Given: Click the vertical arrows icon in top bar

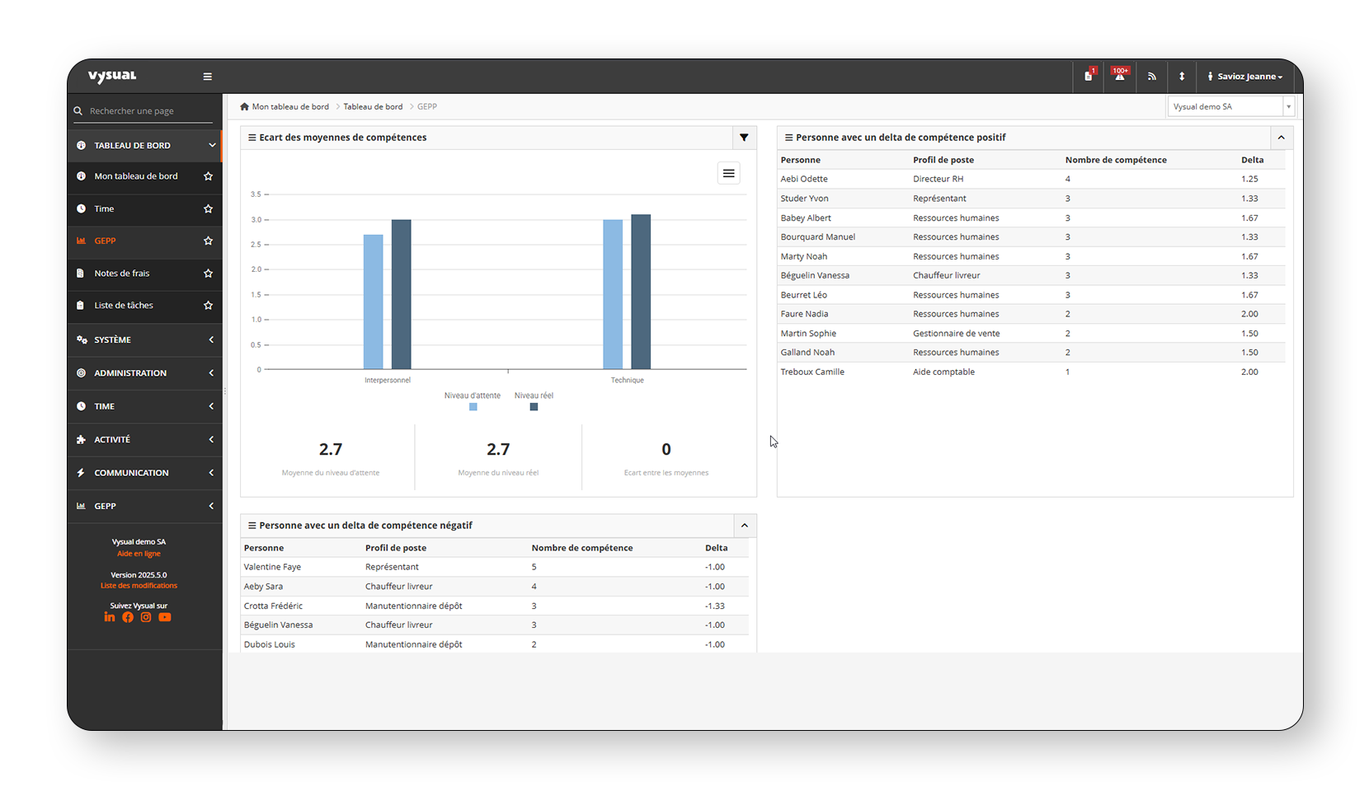Looking at the screenshot, I should pos(1182,77).
